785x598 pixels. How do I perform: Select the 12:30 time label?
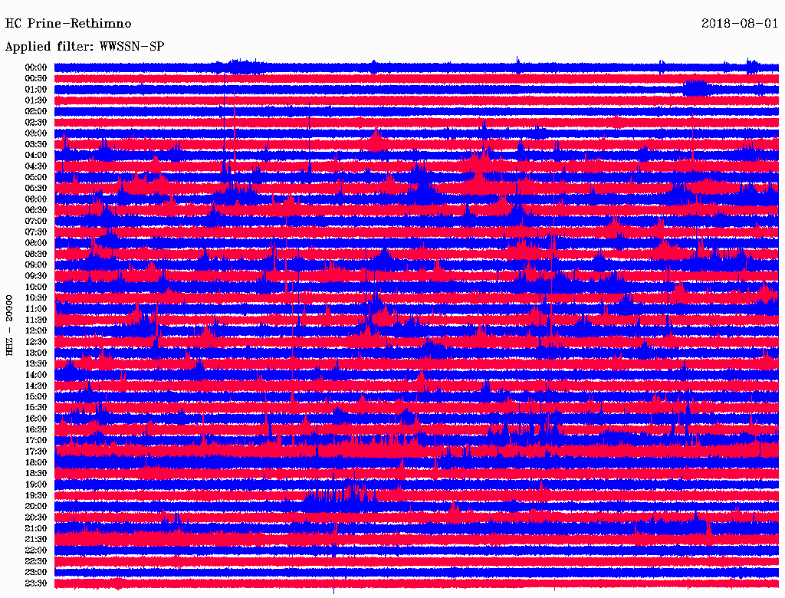35,342
